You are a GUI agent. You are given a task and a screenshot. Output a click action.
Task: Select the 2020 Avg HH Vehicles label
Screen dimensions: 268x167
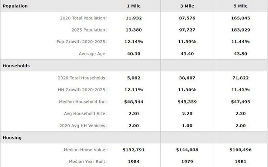click(x=83, y=126)
